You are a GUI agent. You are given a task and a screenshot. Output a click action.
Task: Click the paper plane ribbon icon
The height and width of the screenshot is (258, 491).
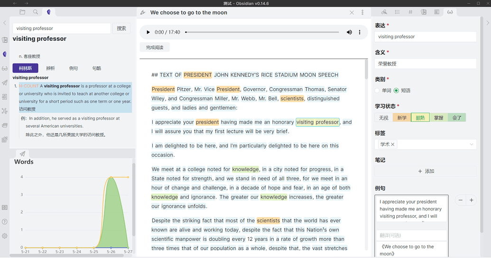(x=5, y=83)
